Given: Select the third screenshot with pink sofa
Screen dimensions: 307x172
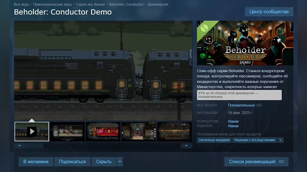Looking at the screenshot, I should (103, 131).
